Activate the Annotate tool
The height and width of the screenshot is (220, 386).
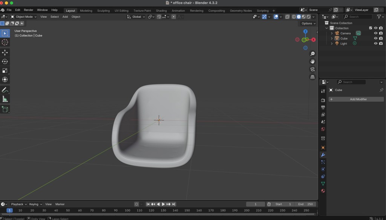click(x=5, y=90)
